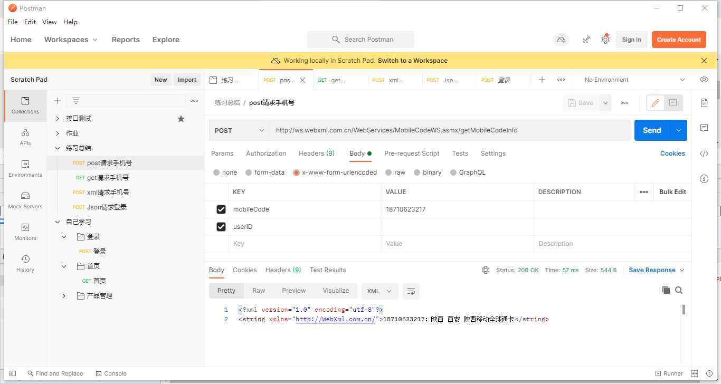This screenshot has height=384, width=721.
Task: Switch to the Test Results response tab
Action: tap(328, 270)
